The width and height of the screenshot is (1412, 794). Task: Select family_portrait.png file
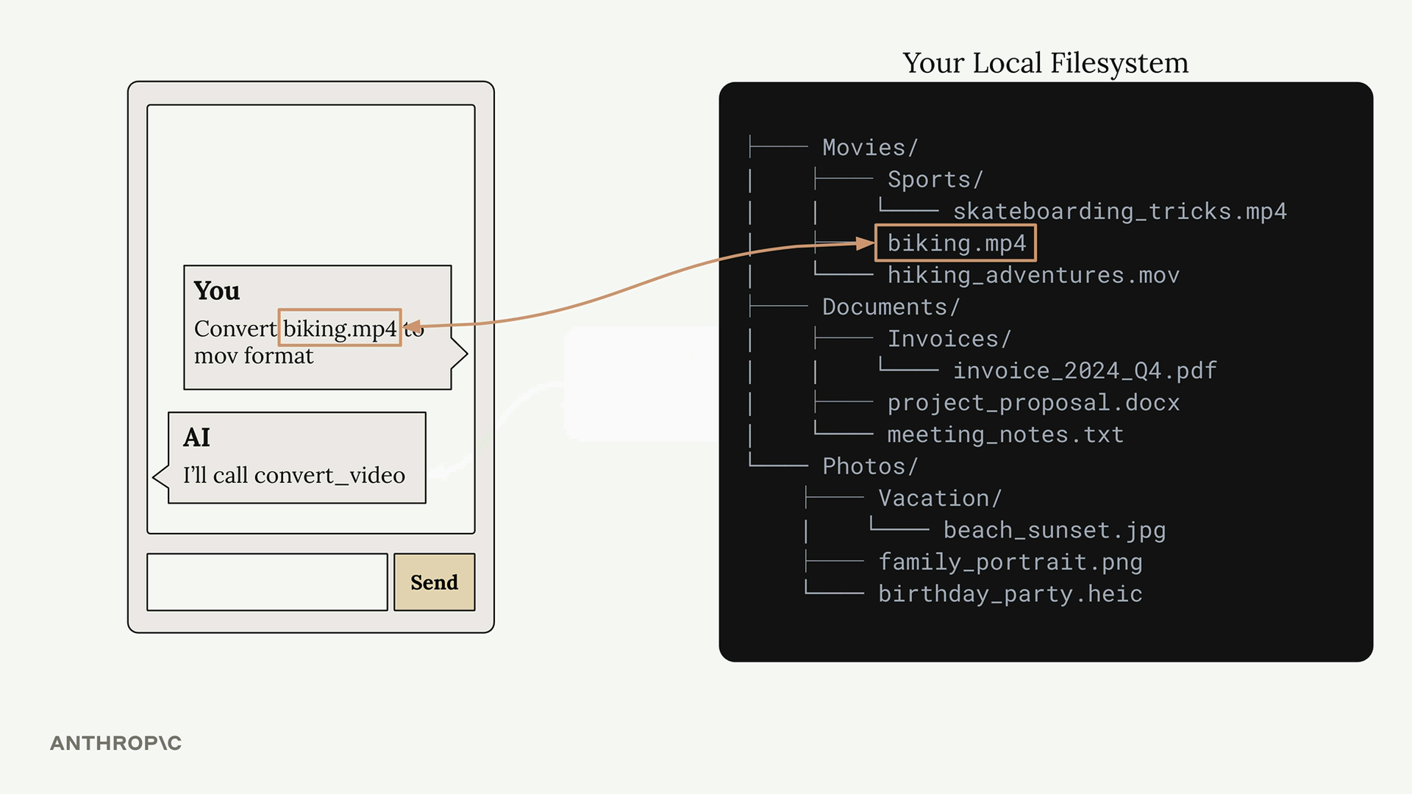click(x=1010, y=562)
